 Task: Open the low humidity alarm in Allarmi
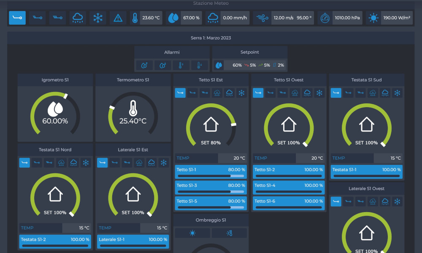[x=163, y=65]
